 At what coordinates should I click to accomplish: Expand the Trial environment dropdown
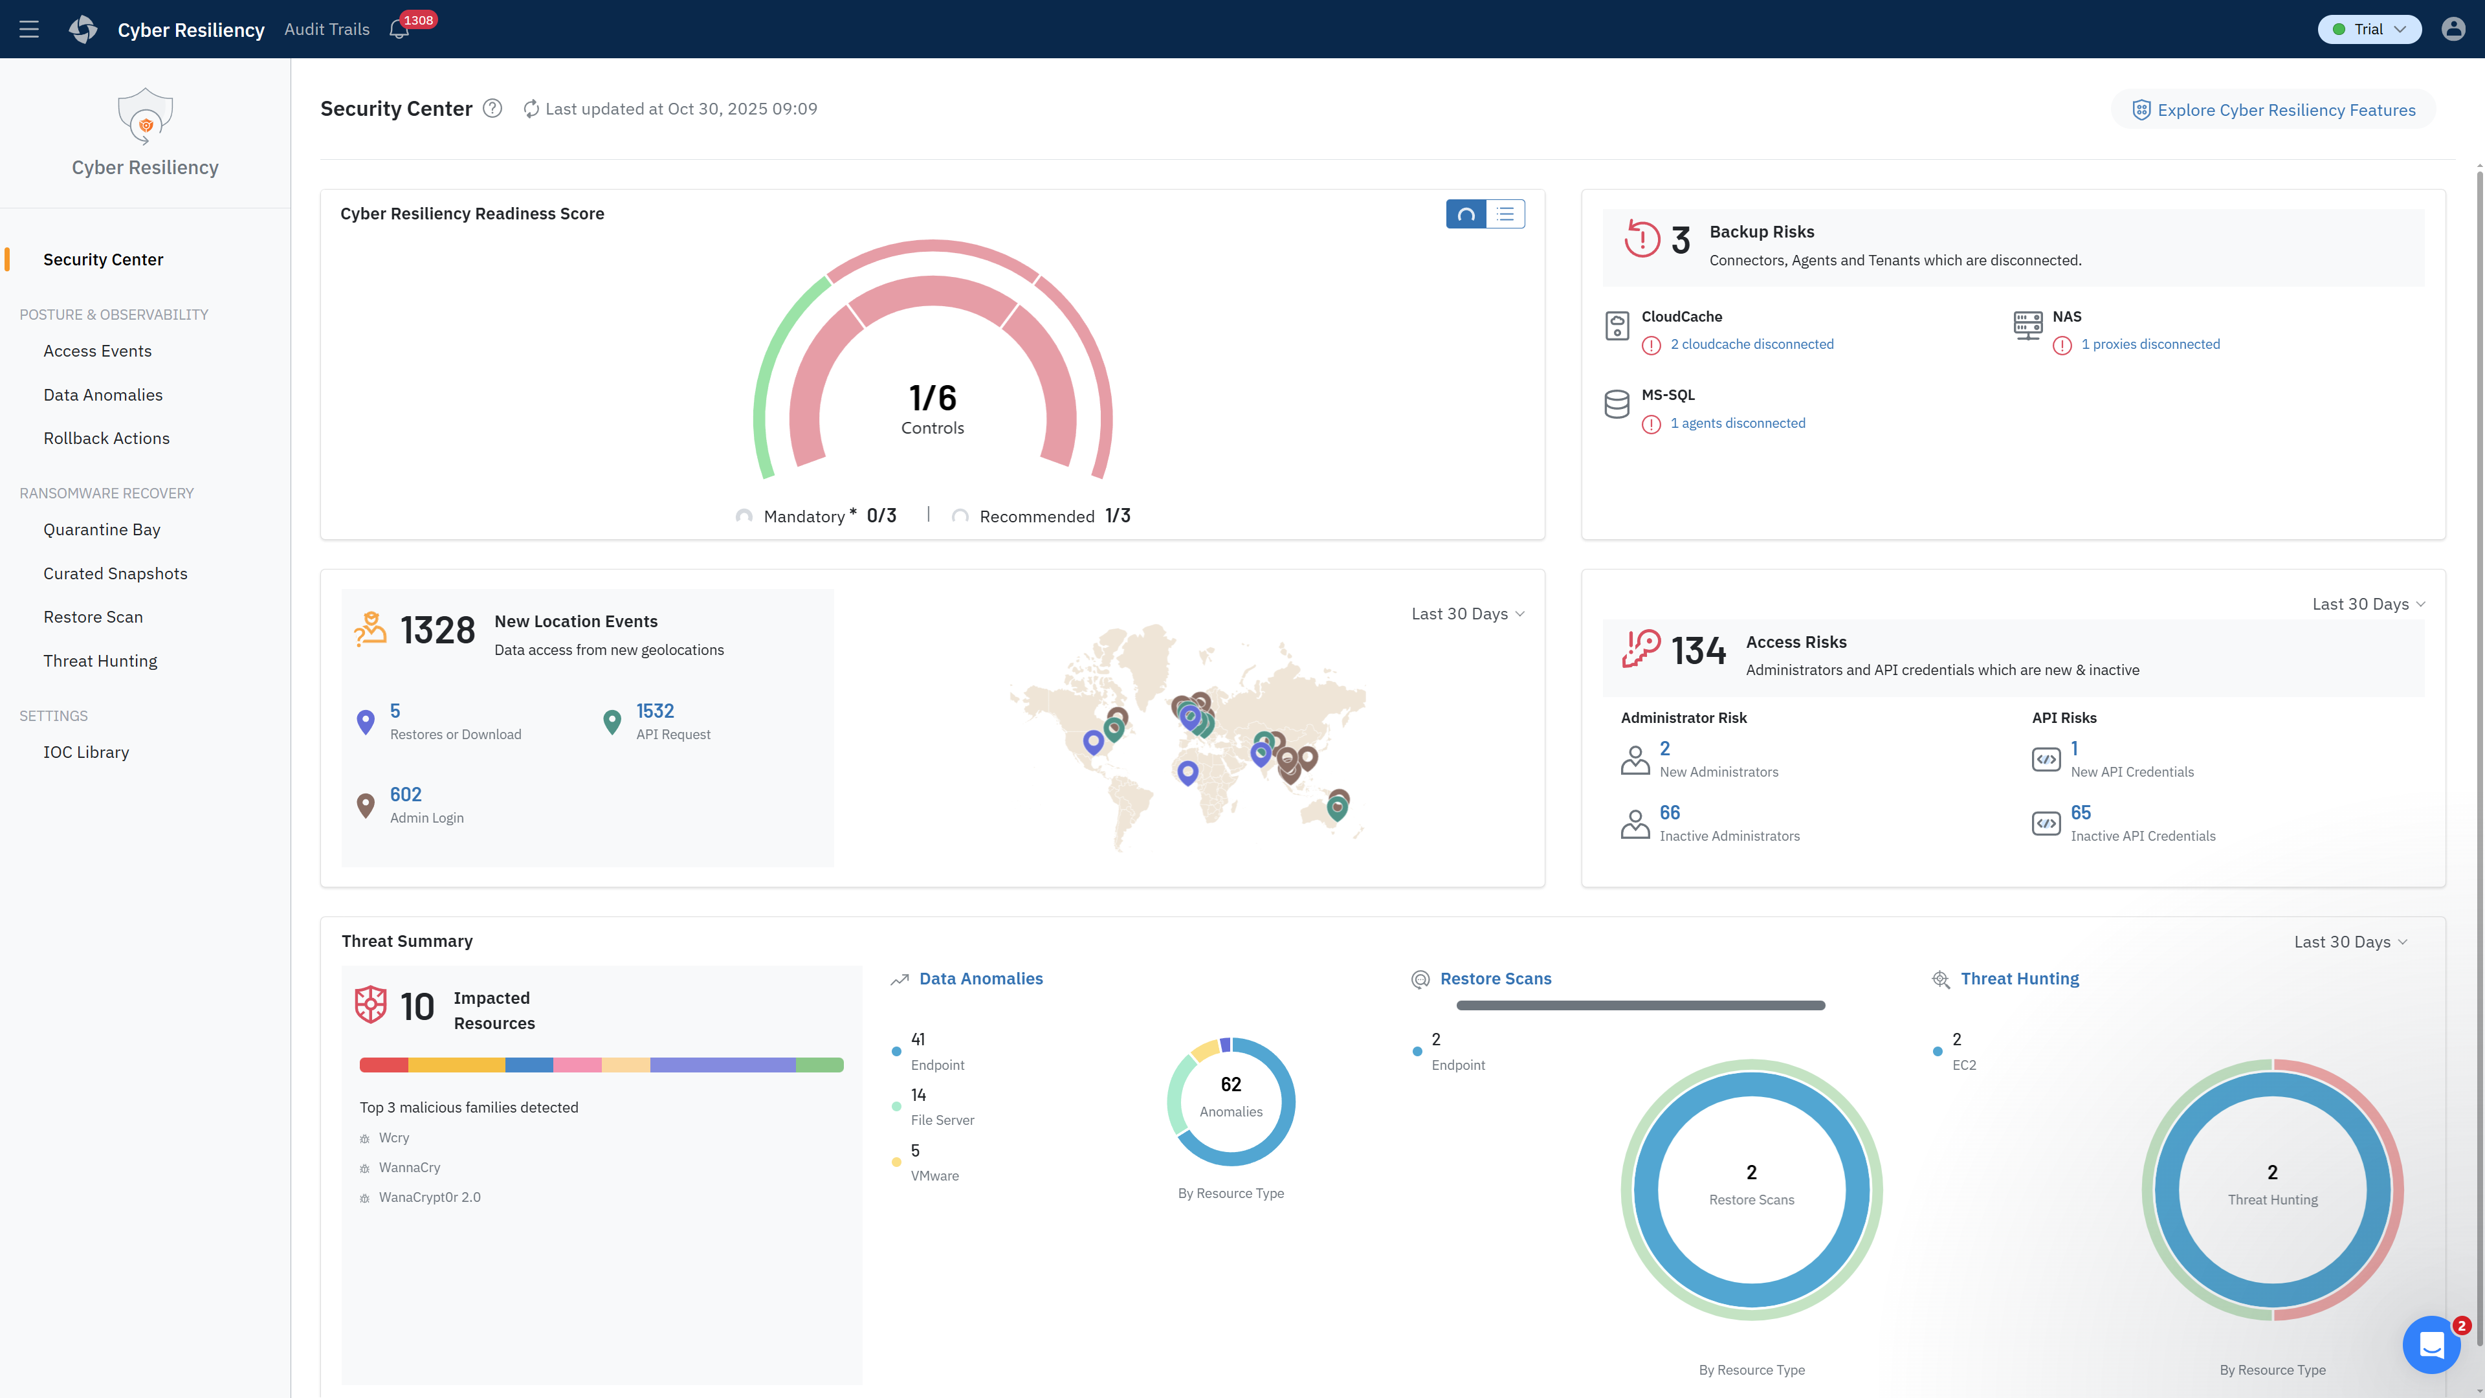(2369, 29)
